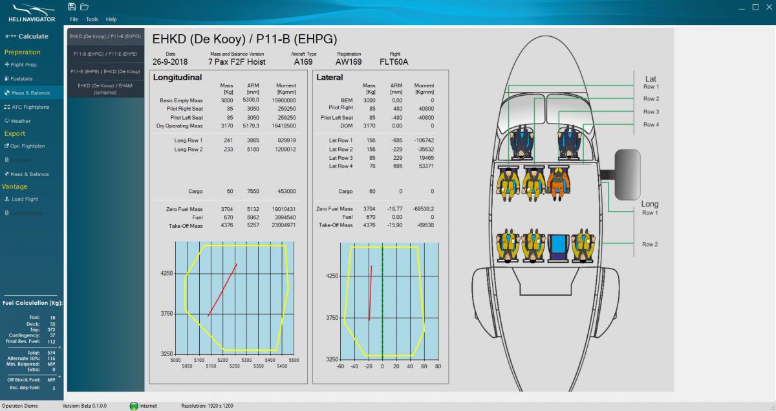776x411 pixels.
Task: Click the lateral Zero Fuel Mass moment -69538,2
Action: point(422,209)
